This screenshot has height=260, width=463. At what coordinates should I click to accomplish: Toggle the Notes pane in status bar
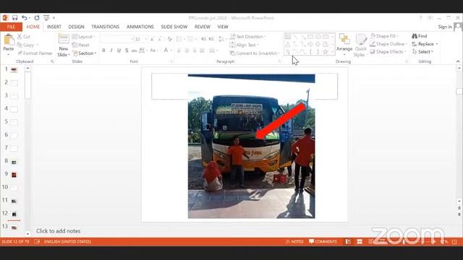click(x=294, y=241)
